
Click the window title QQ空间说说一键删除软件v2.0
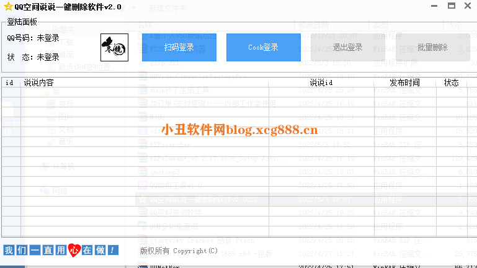[68, 7]
